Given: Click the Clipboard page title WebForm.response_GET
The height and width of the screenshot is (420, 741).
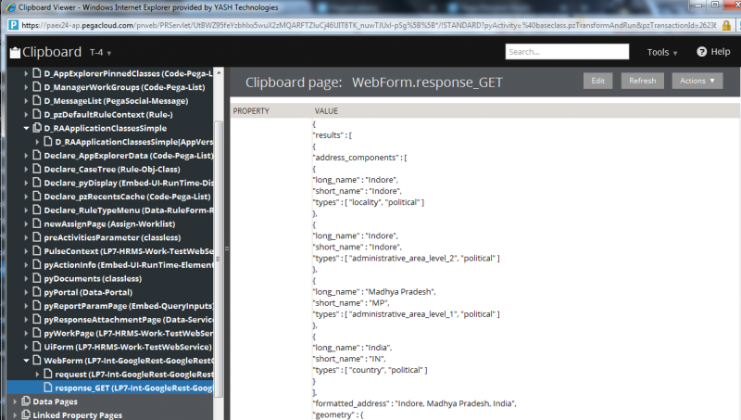Looking at the screenshot, I should (427, 83).
